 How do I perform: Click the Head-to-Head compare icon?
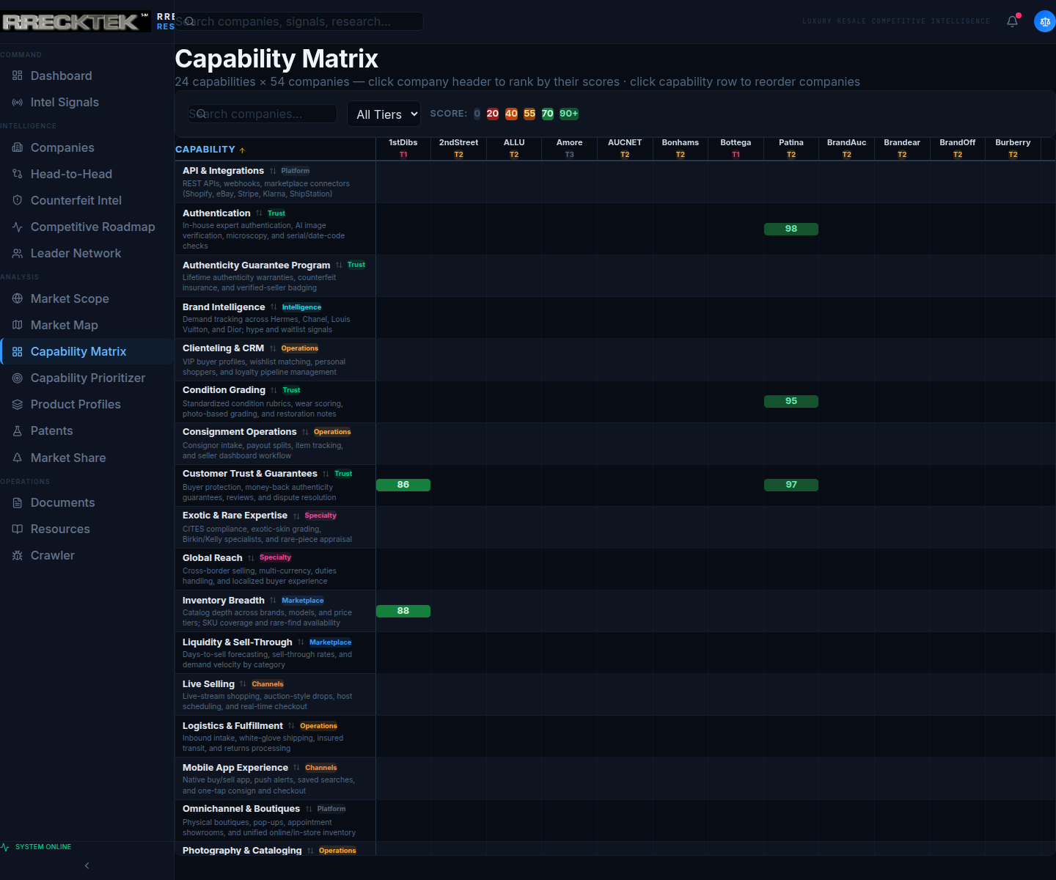coord(18,174)
